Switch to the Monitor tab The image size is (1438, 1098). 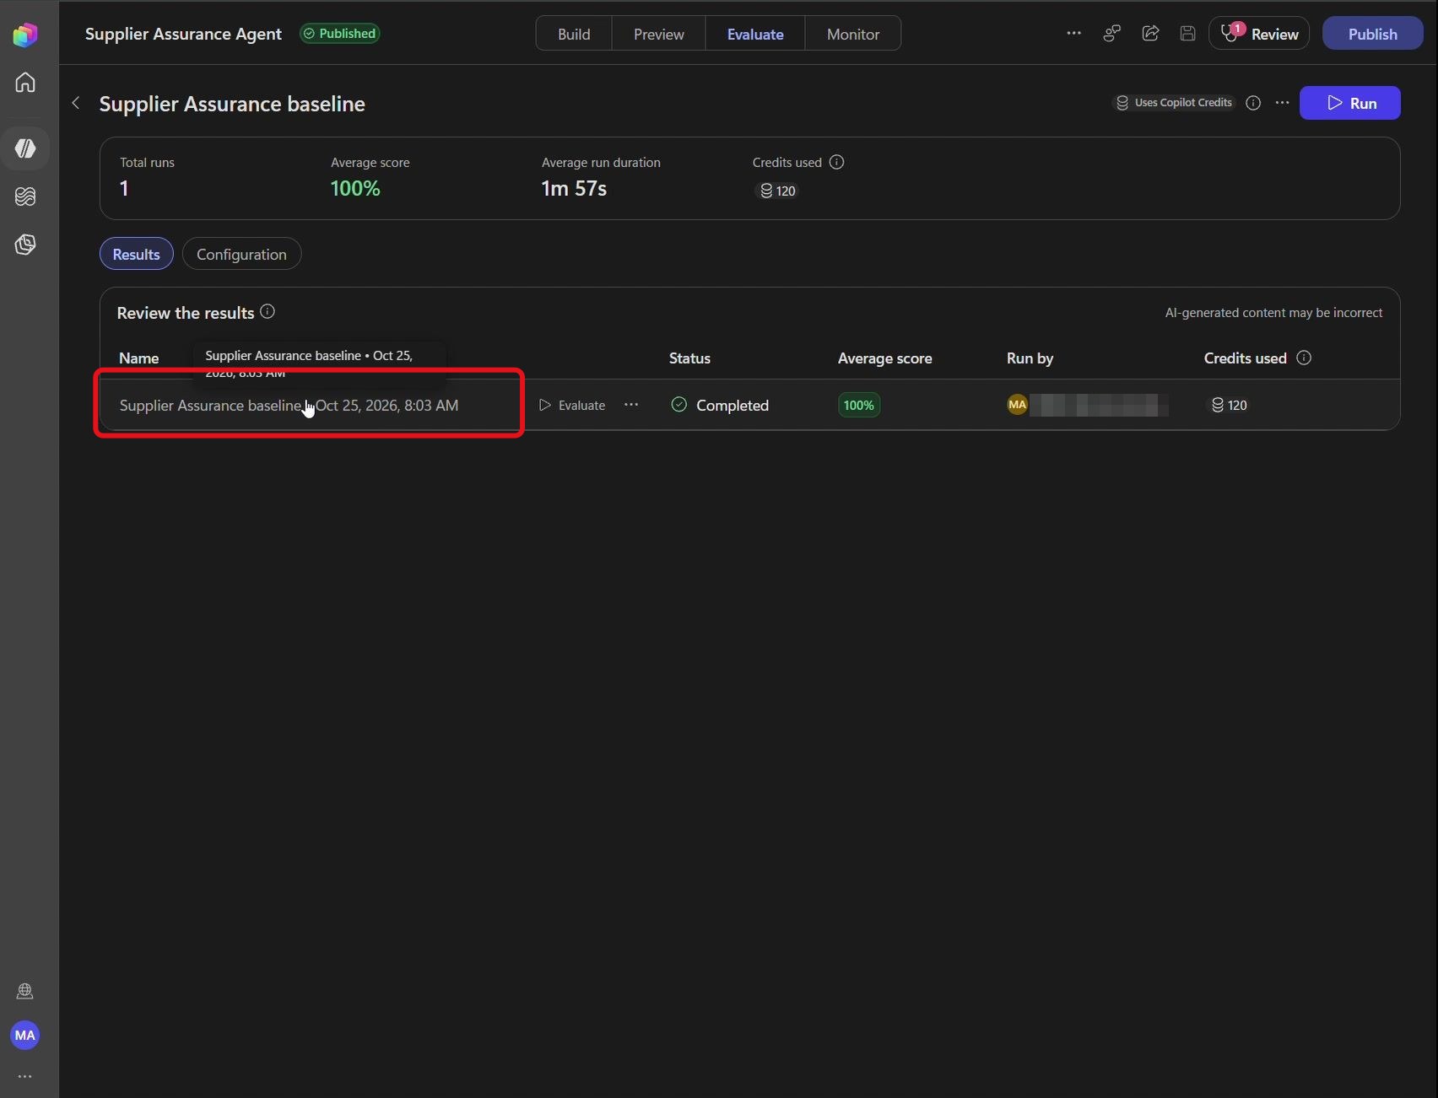(x=853, y=34)
